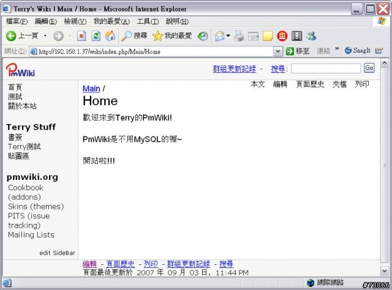Open sidebar link 關於本站

22,106
